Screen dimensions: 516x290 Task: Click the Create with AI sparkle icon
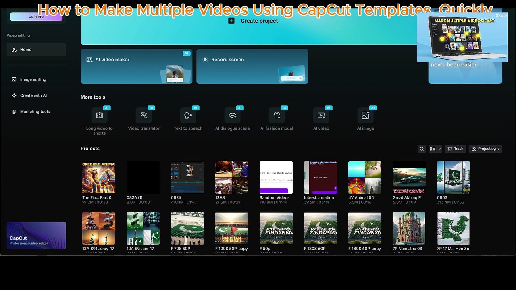click(14, 95)
